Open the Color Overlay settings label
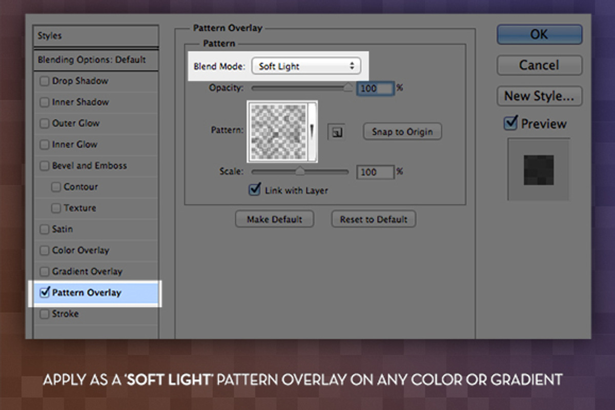615x410 pixels. 80,251
